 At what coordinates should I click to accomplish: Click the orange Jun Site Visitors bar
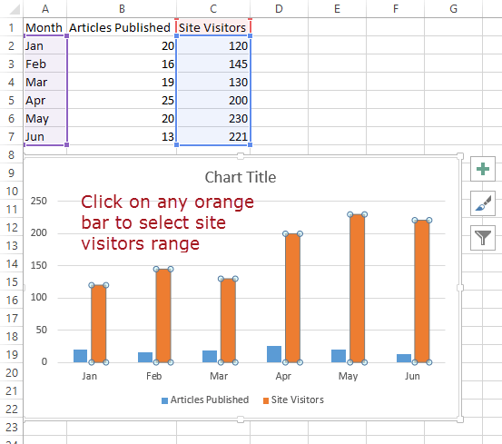pos(422,291)
